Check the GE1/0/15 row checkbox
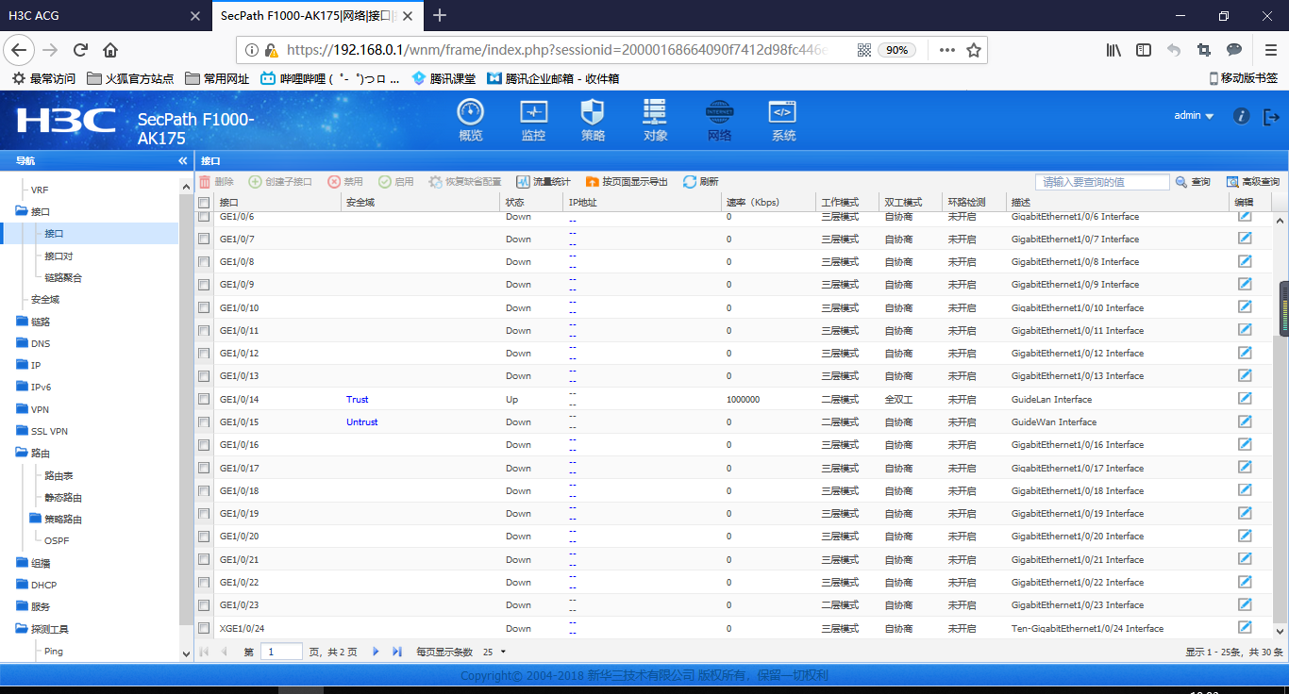Screen dimensions: 1289x694 pyautogui.click(x=204, y=422)
